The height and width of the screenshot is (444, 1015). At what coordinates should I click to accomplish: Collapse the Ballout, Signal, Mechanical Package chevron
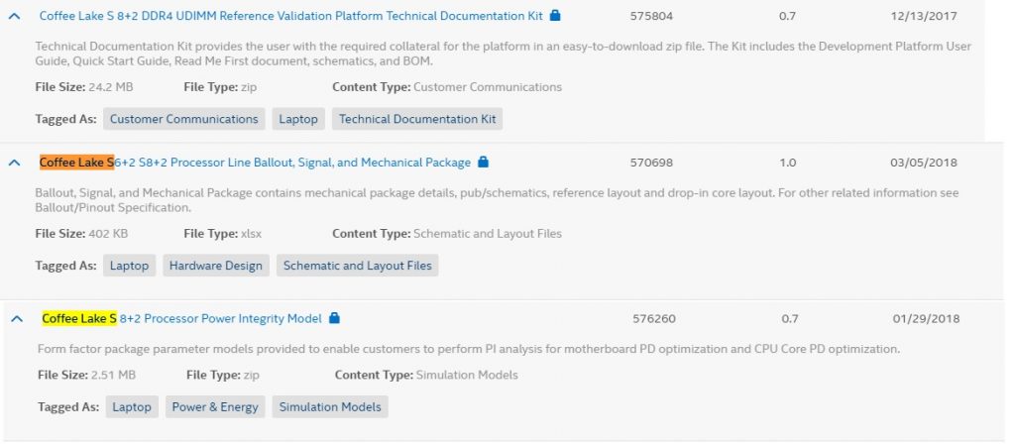coord(14,164)
